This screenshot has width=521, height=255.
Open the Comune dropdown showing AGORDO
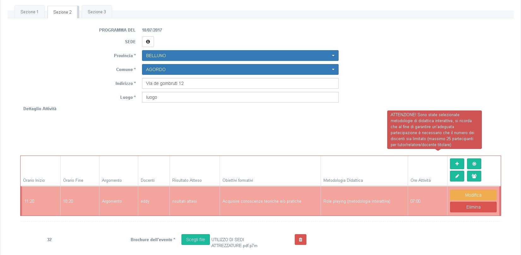(240, 69)
